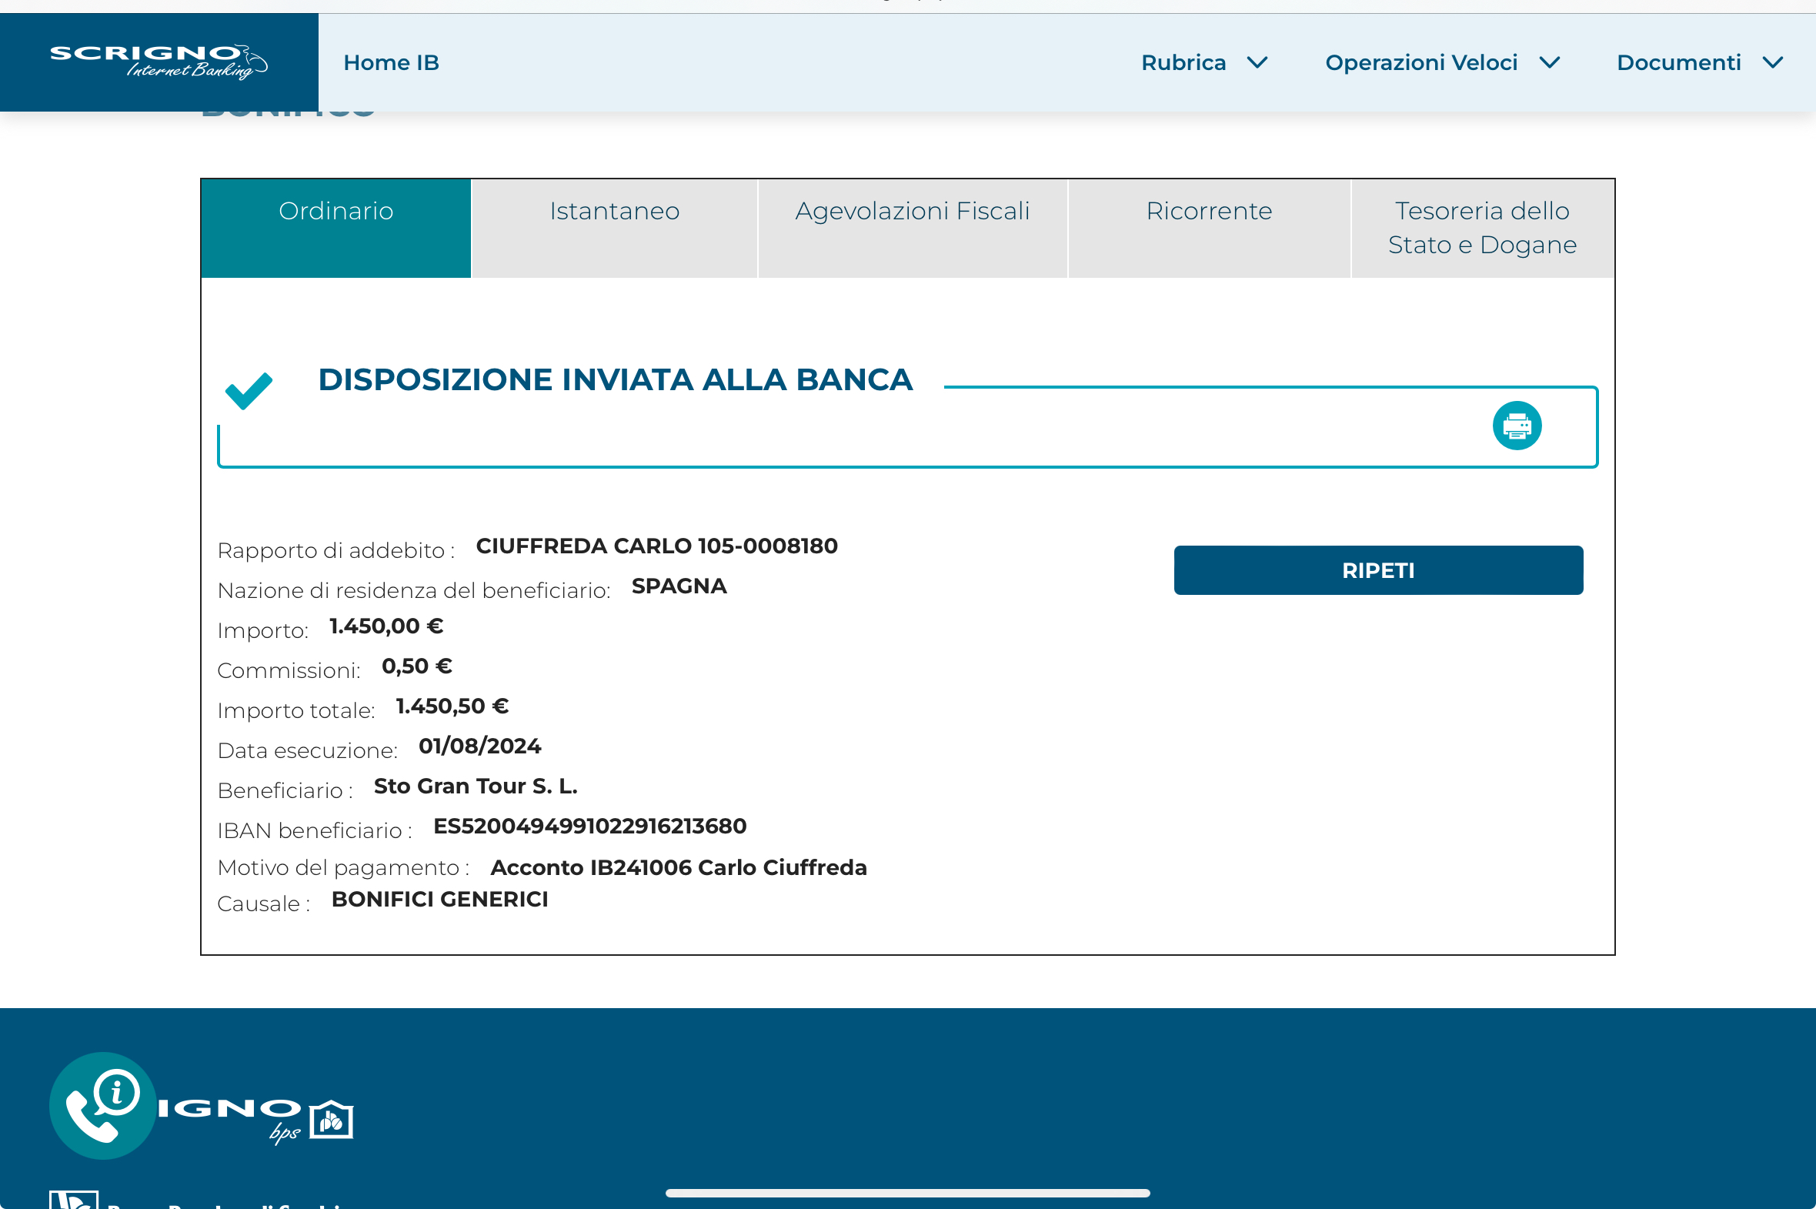1816x1209 pixels.
Task: Open Tesoreria dello Stato e Dogane tab
Action: (x=1482, y=229)
